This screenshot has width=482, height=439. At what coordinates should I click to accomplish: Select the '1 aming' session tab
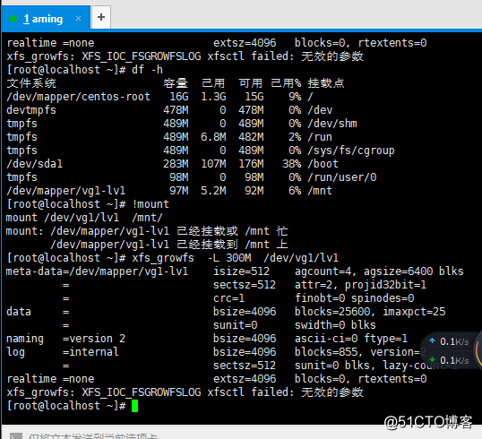point(46,19)
